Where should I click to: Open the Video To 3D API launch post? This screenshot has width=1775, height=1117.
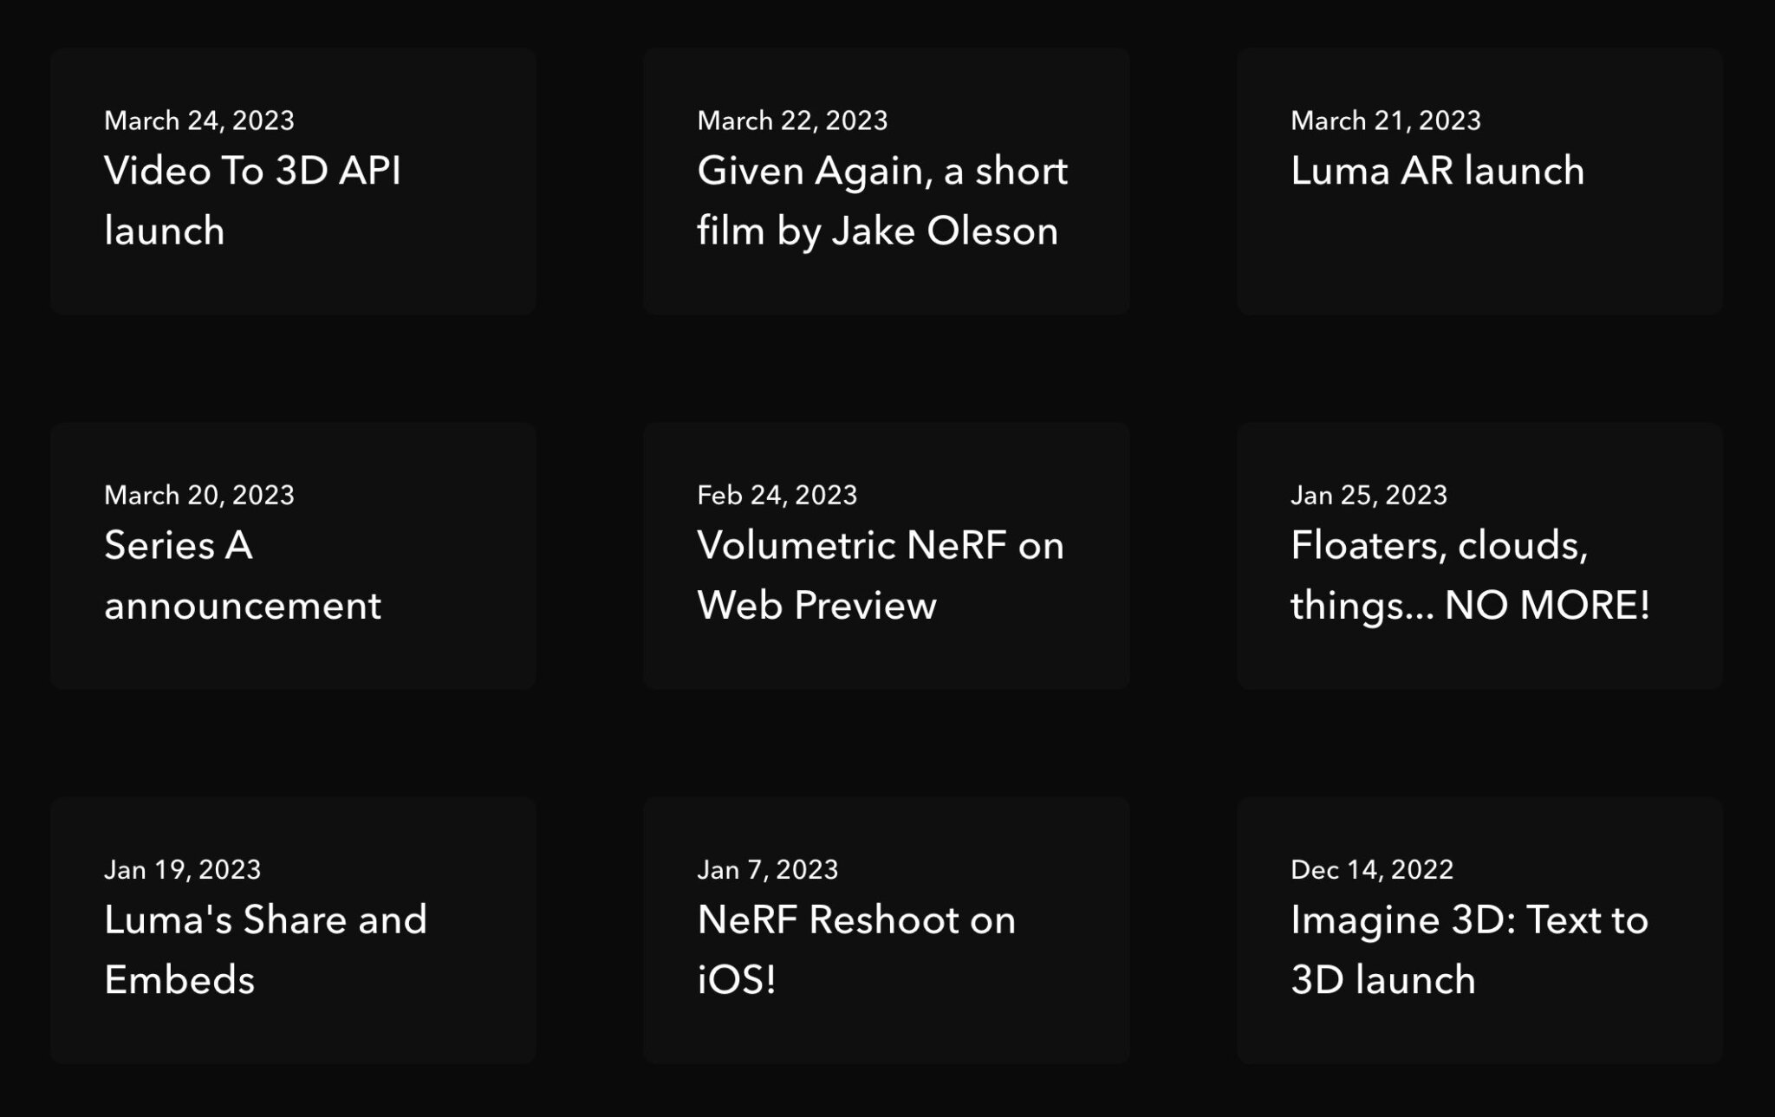[252, 200]
